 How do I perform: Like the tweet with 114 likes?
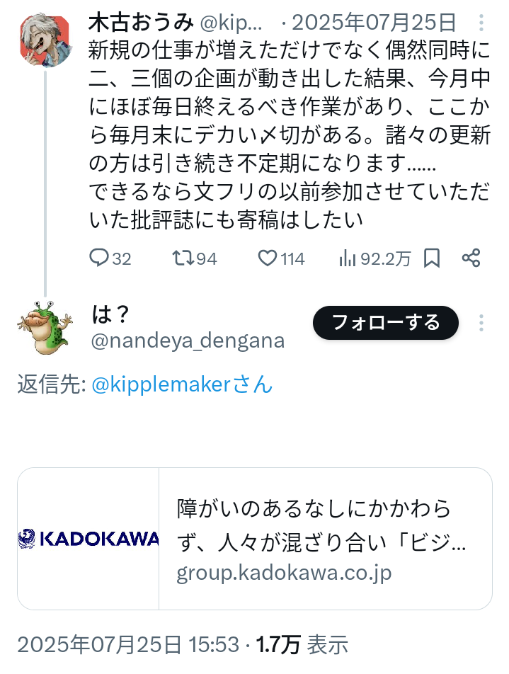[x=267, y=258]
